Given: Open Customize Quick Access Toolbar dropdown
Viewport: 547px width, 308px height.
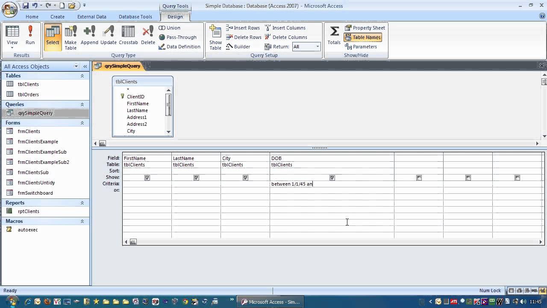Looking at the screenshot, I should coord(84,6).
